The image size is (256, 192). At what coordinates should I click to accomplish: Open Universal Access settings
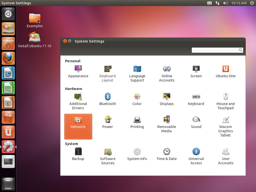pos(196,156)
